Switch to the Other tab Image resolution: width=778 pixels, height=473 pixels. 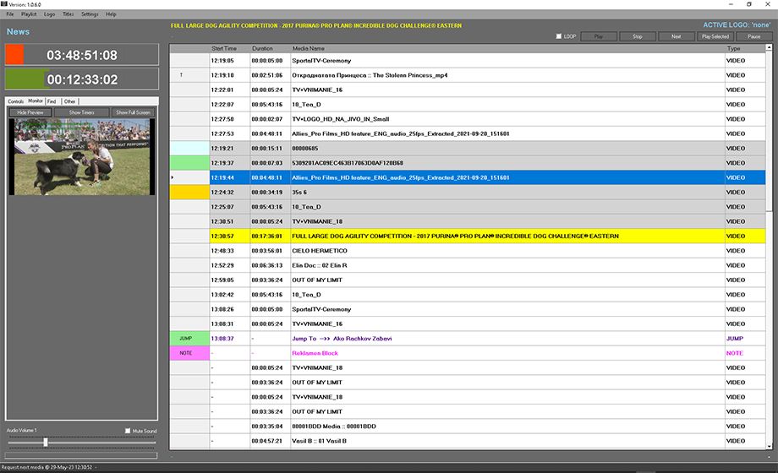(70, 101)
